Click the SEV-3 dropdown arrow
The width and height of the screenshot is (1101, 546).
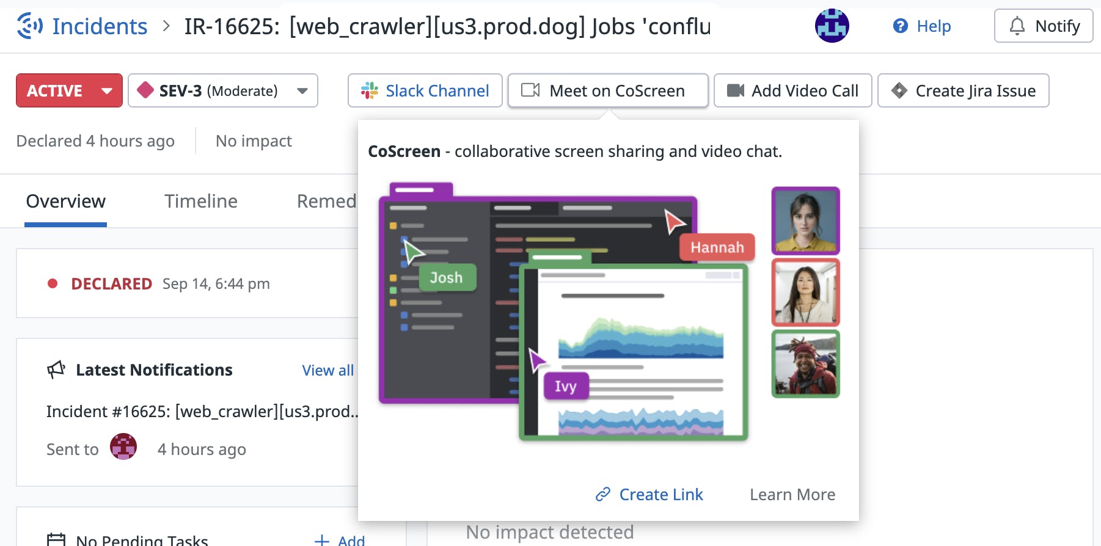302,91
